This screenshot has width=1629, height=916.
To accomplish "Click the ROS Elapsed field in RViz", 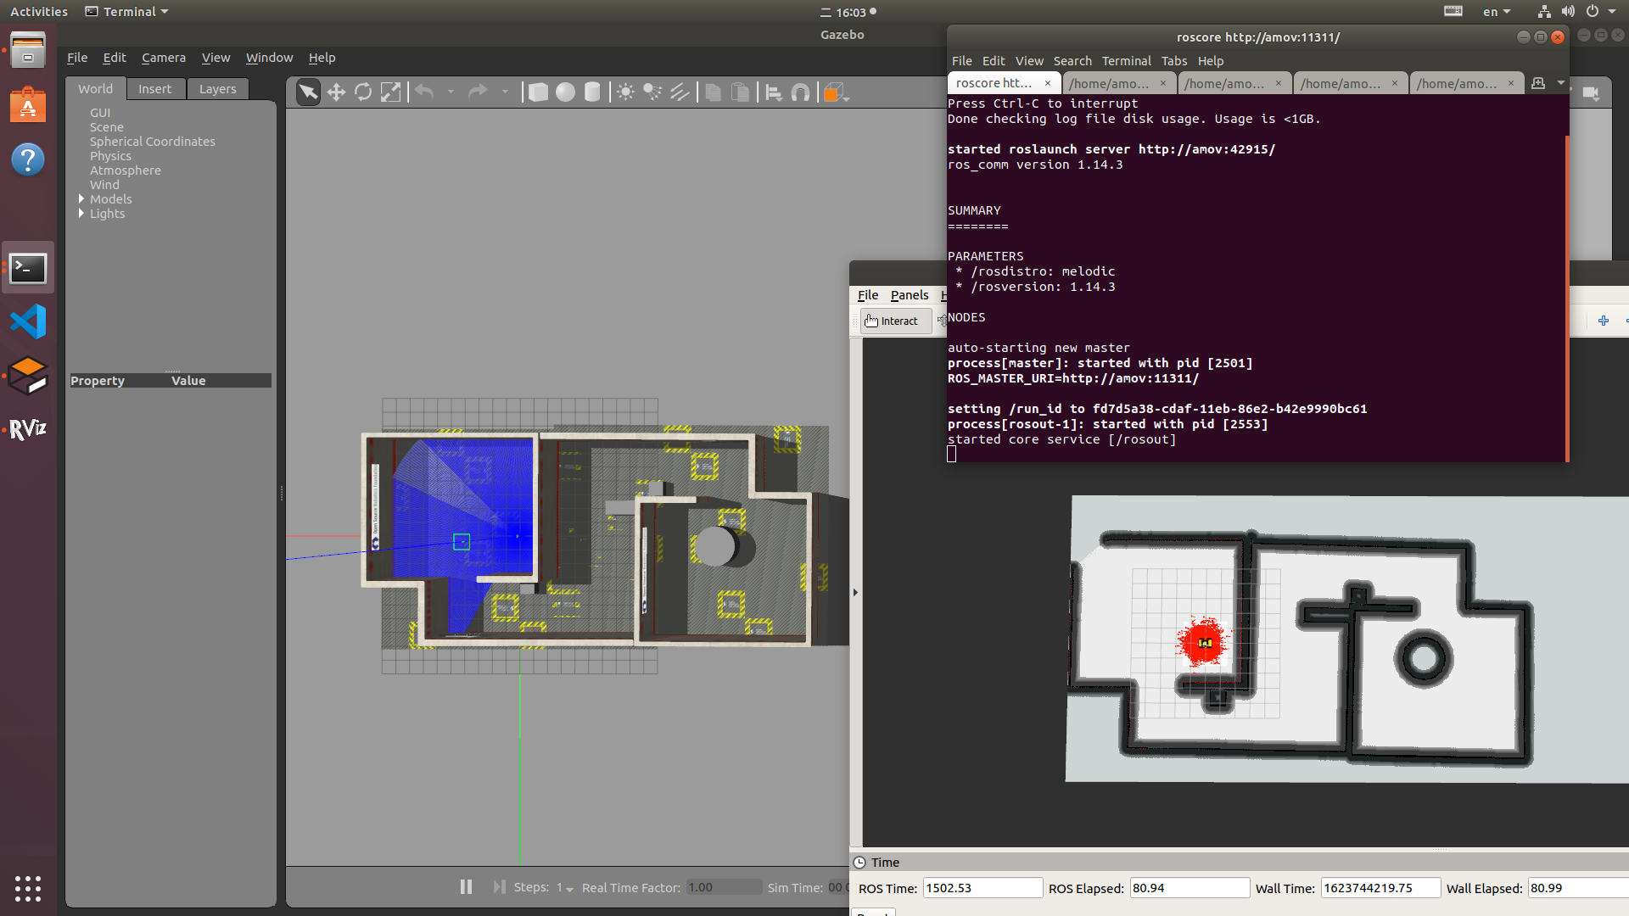I will pos(1190,888).
